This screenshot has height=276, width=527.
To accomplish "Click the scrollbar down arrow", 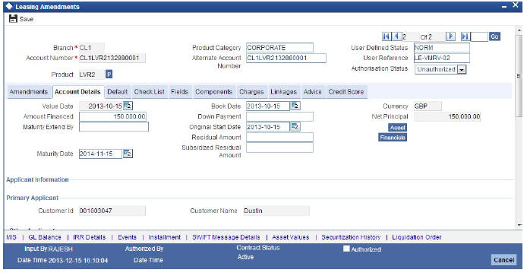I will point(519,225).
